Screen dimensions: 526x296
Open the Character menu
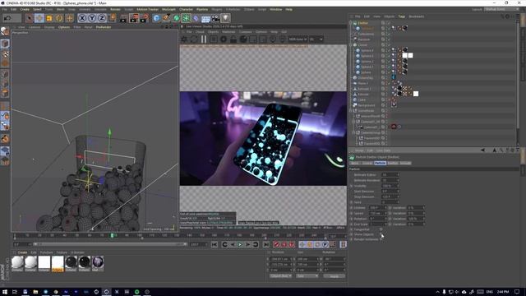[186, 9]
